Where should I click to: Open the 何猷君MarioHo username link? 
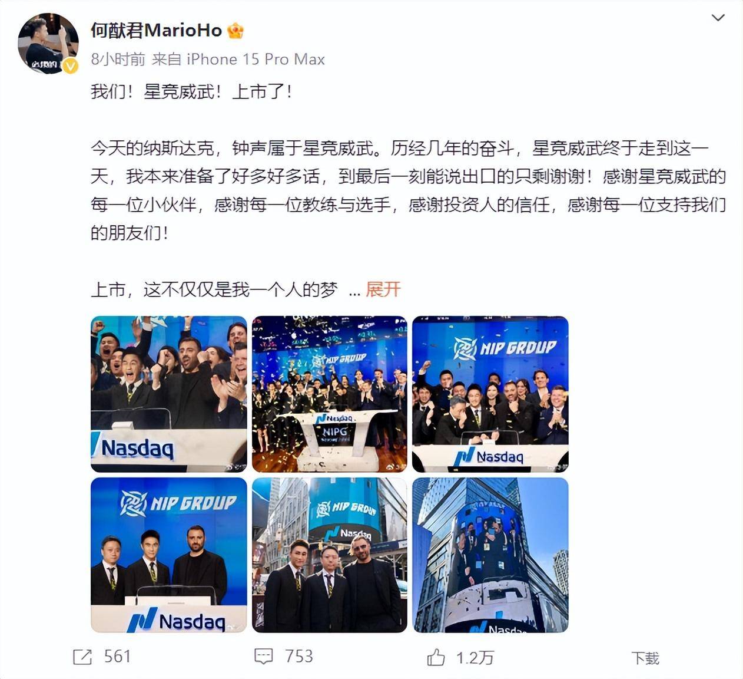(x=156, y=31)
